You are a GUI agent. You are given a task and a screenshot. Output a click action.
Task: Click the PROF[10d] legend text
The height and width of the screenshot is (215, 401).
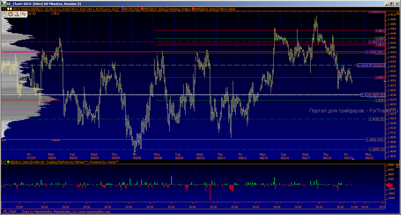[132, 9]
